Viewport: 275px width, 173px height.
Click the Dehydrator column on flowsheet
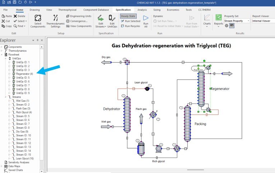[127, 115]
